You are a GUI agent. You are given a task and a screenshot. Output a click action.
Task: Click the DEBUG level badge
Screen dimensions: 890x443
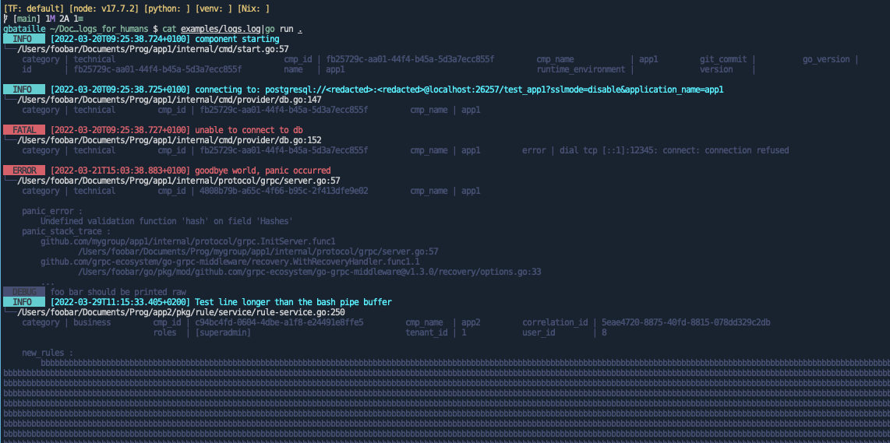(24, 291)
